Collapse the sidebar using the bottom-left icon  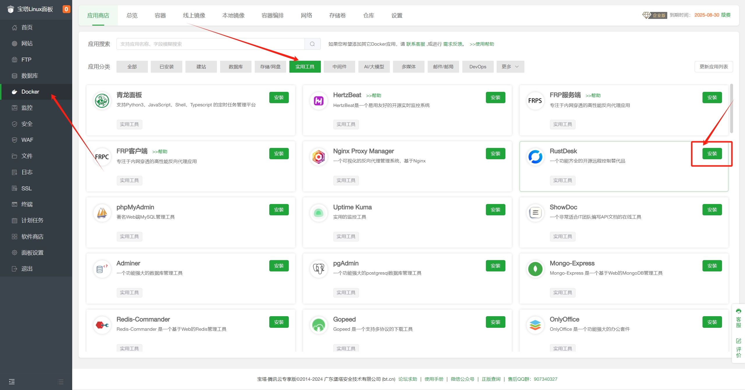pyautogui.click(x=12, y=382)
